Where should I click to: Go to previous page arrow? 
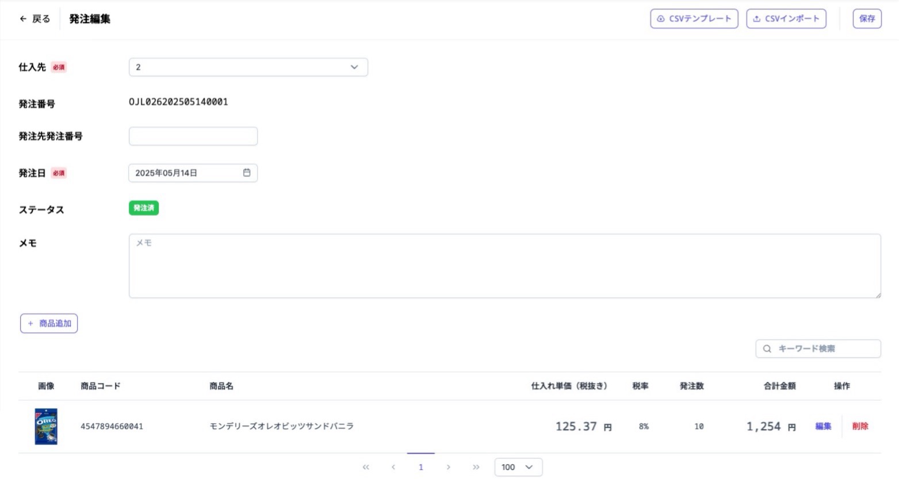coord(393,467)
